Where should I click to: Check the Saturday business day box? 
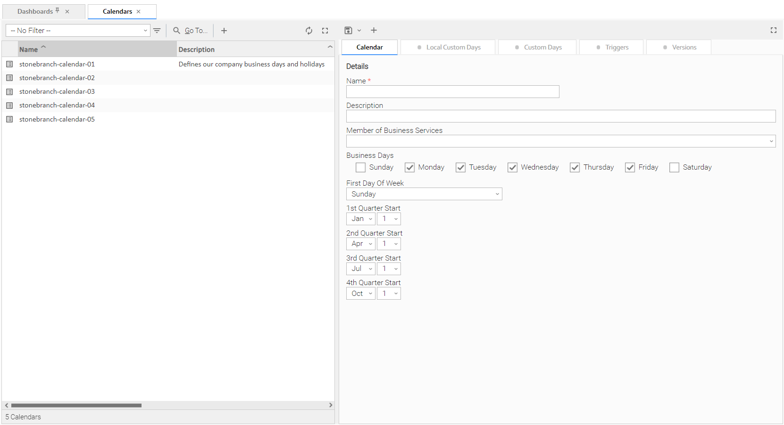tap(674, 167)
